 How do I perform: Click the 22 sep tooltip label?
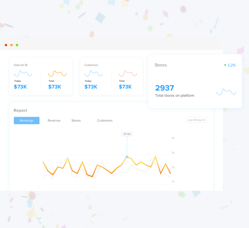127,134
